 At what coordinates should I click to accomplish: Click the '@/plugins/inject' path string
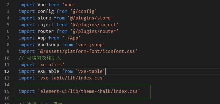tap(94, 25)
